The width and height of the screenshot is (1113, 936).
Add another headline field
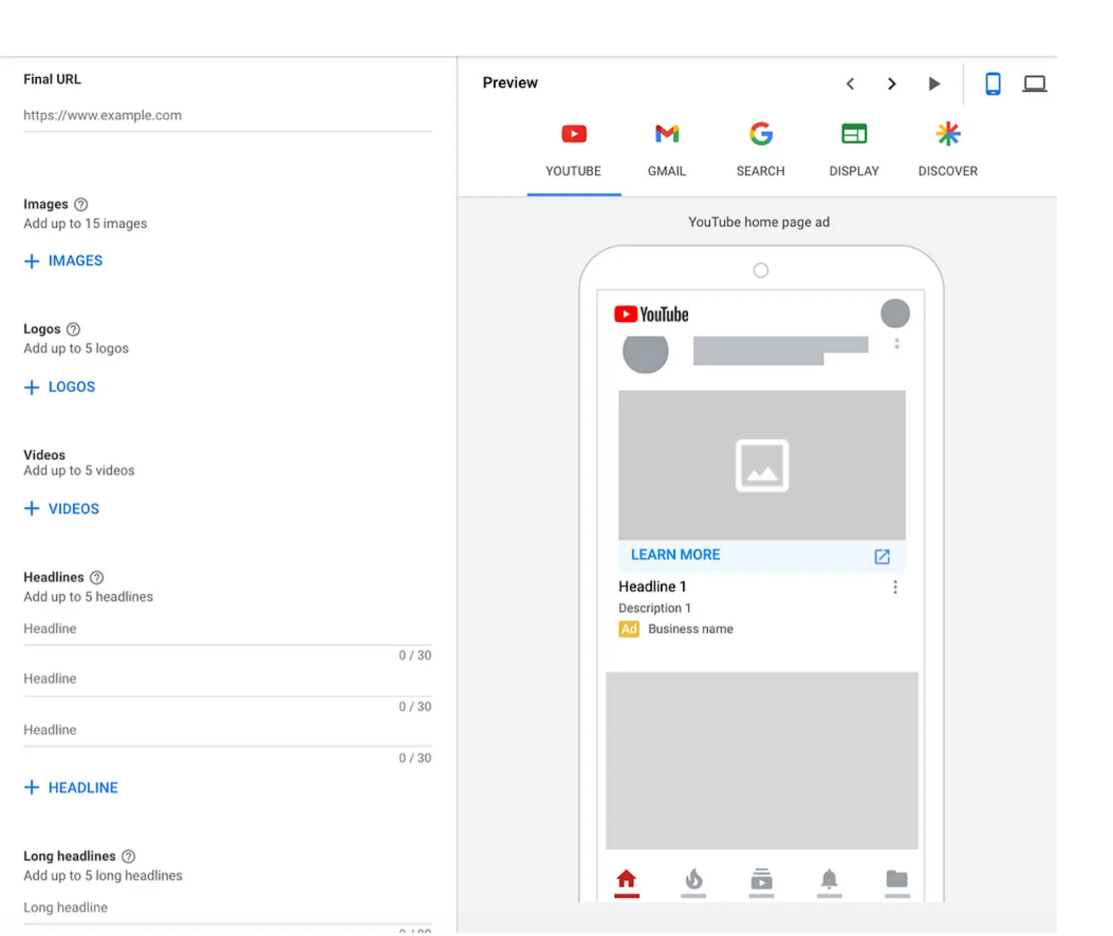pyautogui.click(x=71, y=787)
